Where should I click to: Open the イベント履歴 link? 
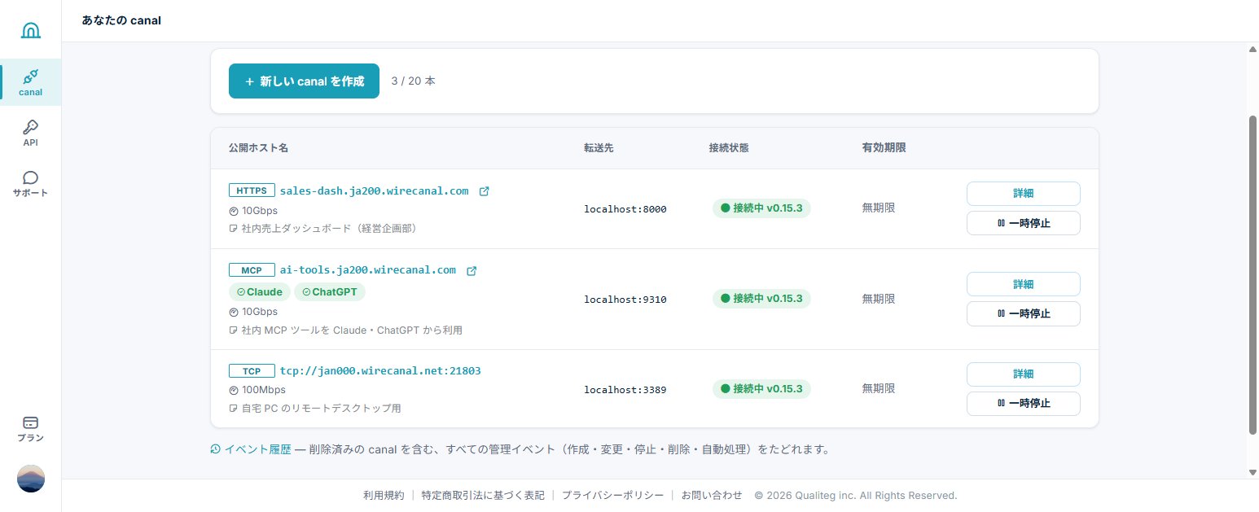coord(257,449)
